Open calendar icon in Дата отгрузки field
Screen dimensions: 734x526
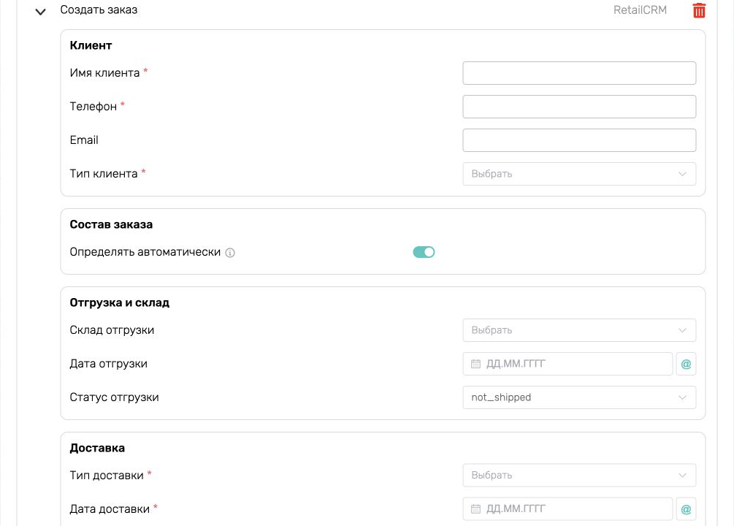tap(475, 364)
